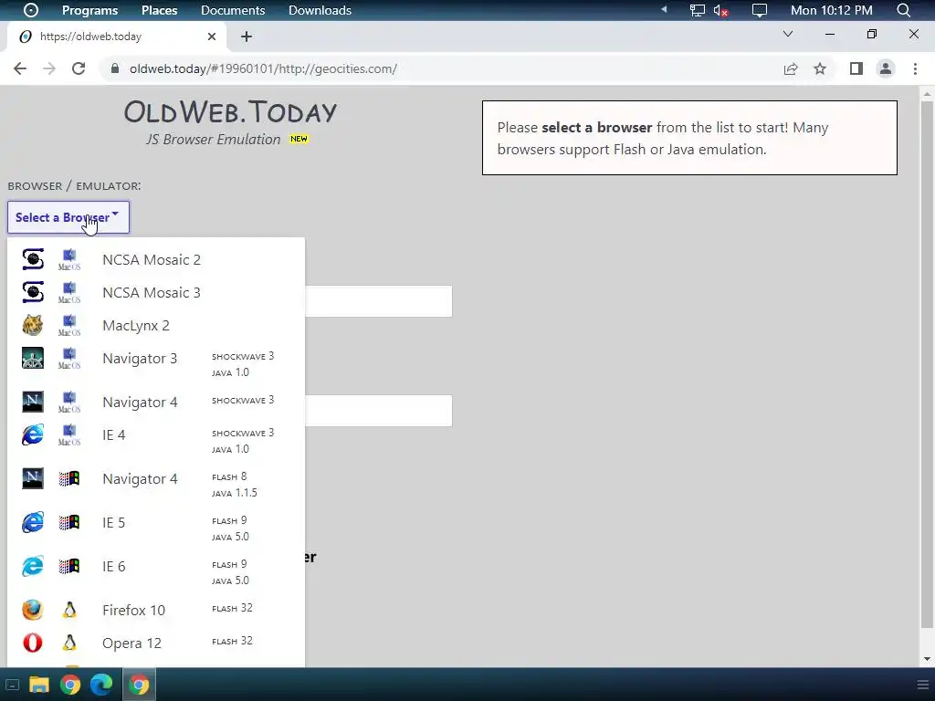The image size is (935, 701).
Task: Close the oldweb.today tab
Action: 212,37
